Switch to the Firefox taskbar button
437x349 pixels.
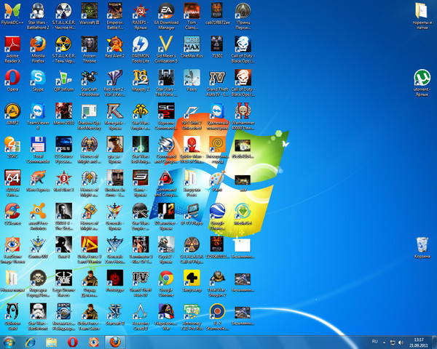(x=115, y=342)
